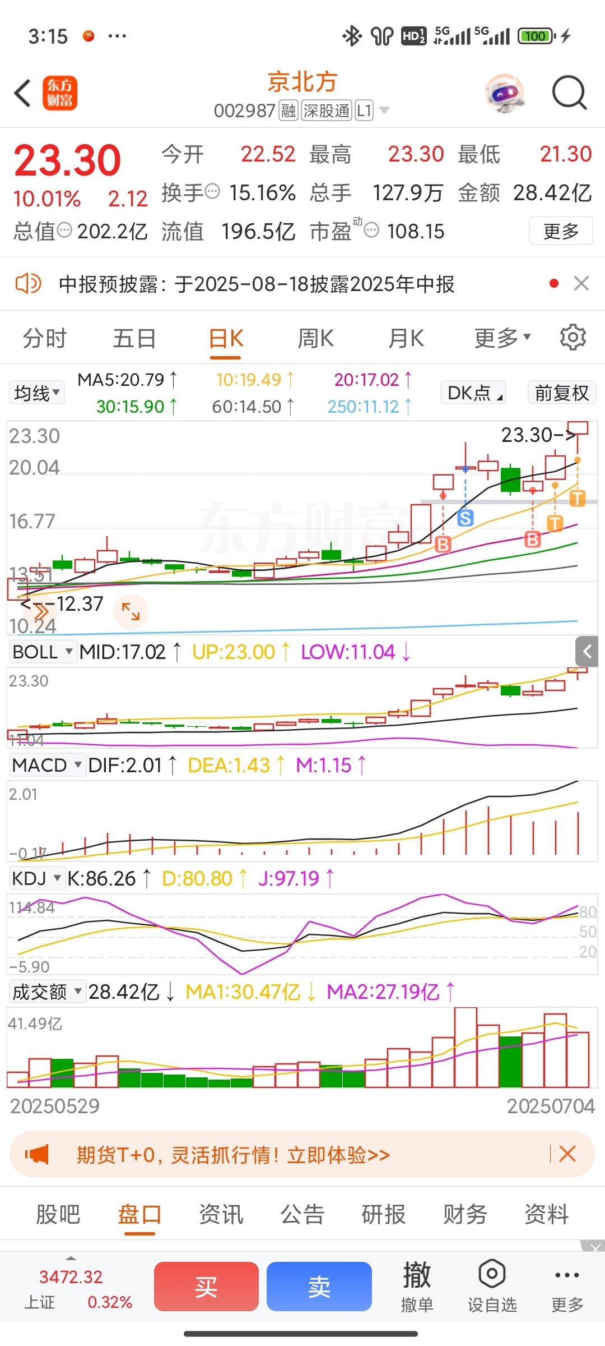
Task: Tap the upper orange T marker
Action: coord(578,498)
